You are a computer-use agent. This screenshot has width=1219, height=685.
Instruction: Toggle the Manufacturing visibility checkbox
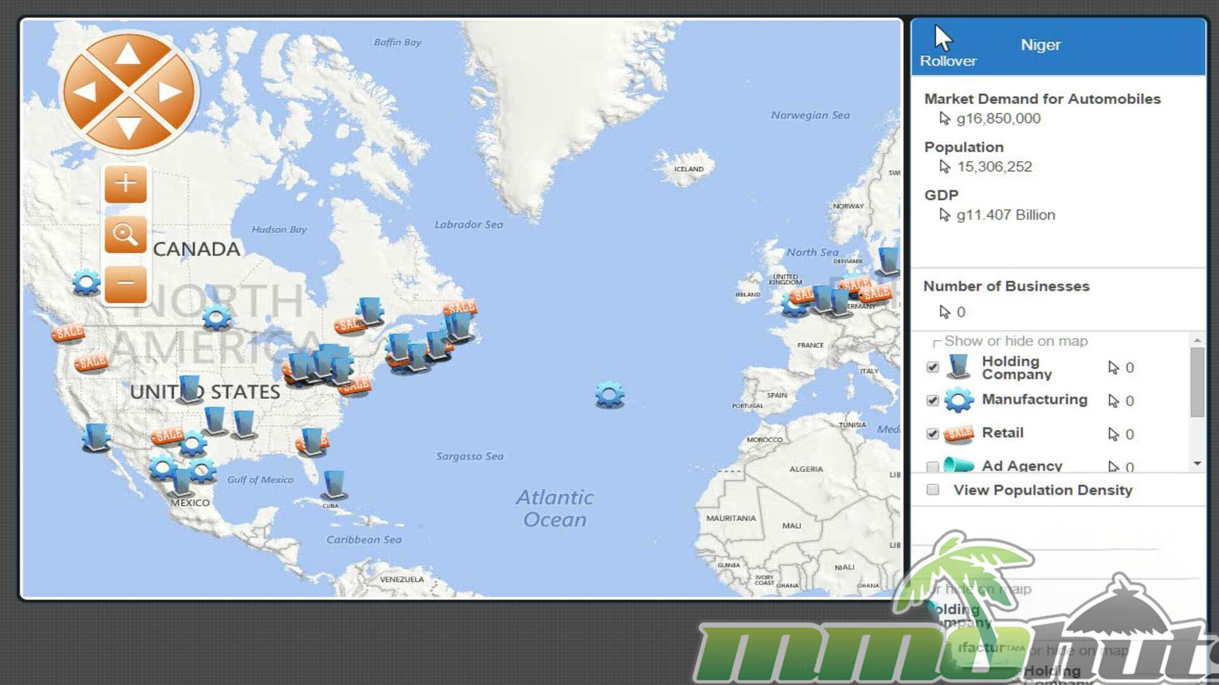tap(933, 400)
